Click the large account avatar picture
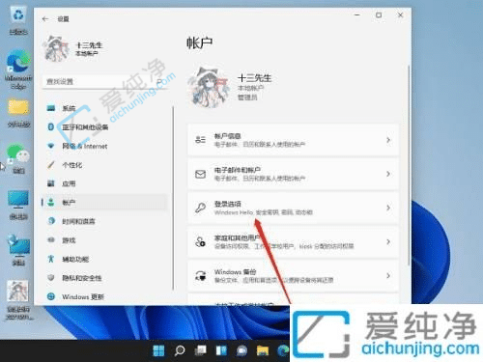Viewport: 483px width, 362px height. click(x=210, y=87)
